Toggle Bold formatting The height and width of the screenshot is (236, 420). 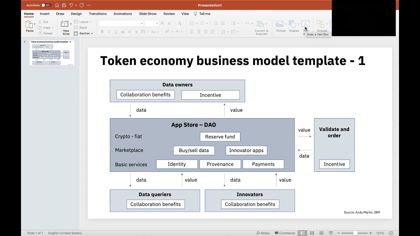click(102, 32)
